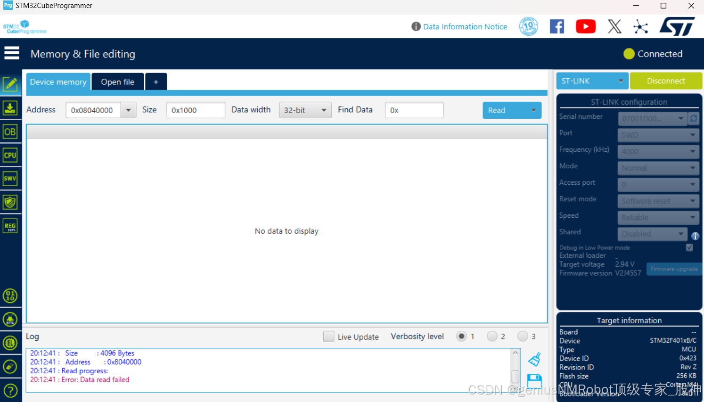Open the ST-LINK interface dropdown
The width and height of the screenshot is (704, 402).
click(592, 81)
